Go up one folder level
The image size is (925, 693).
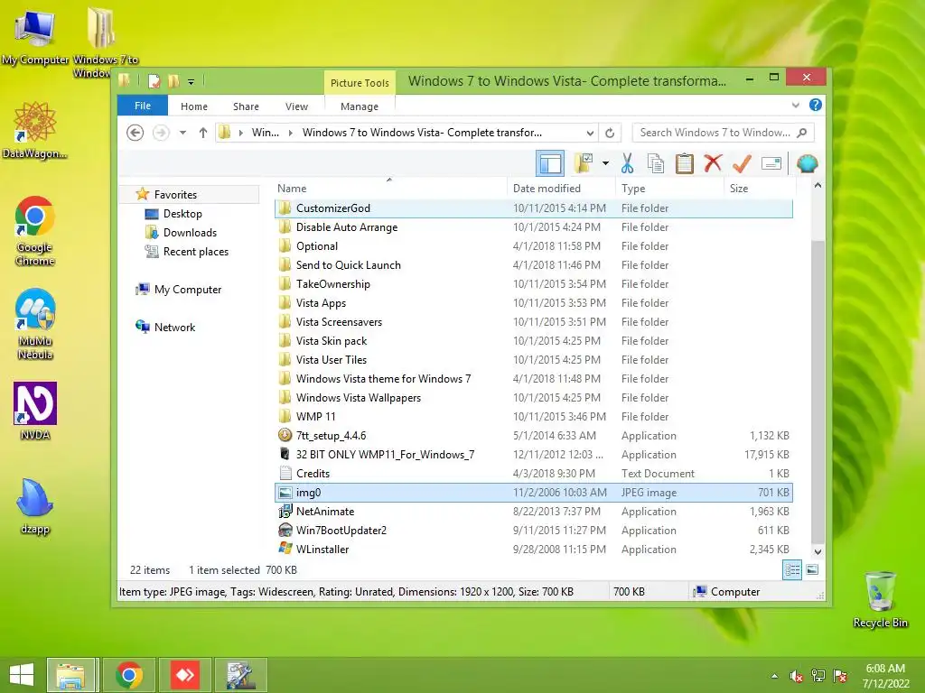pyautogui.click(x=203, y=133)
